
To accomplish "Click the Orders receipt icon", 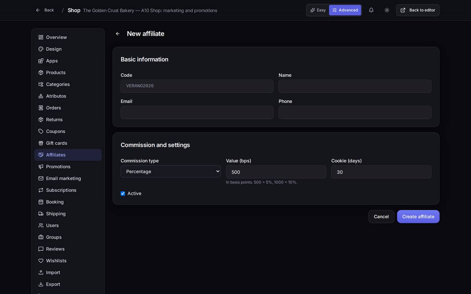I will pos(41,108).
